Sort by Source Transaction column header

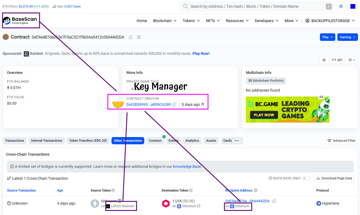(21, 190)
